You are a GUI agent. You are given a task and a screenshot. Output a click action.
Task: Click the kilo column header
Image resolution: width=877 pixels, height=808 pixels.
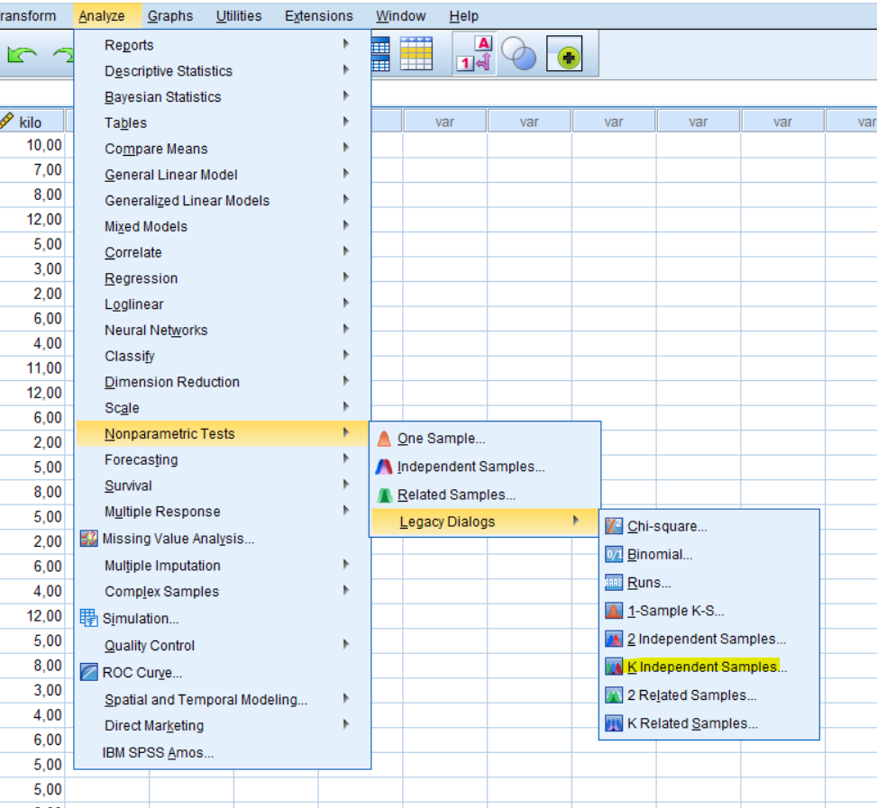[32, 123]
